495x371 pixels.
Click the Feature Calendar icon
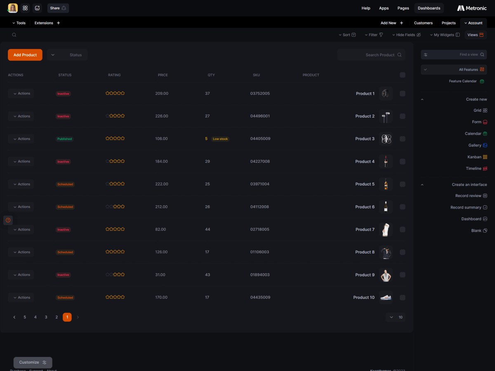click(x=482, y=81)
